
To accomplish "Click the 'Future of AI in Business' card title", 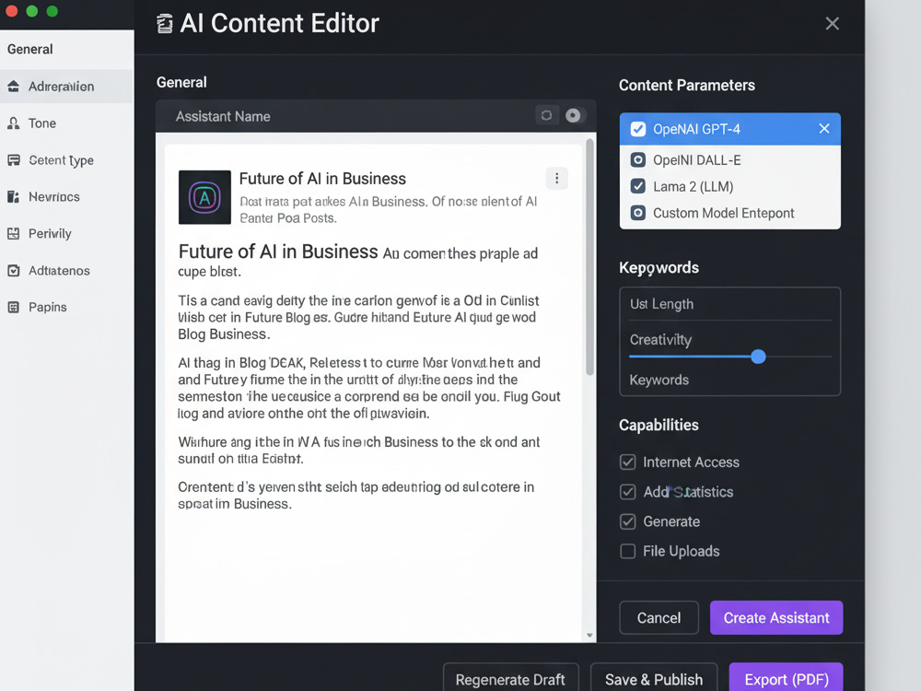I will pyautogui.click(x=322, y=178).
